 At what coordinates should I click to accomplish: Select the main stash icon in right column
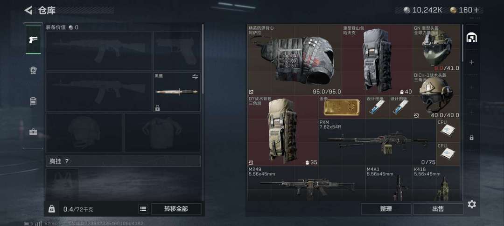(x=471, y=38)
